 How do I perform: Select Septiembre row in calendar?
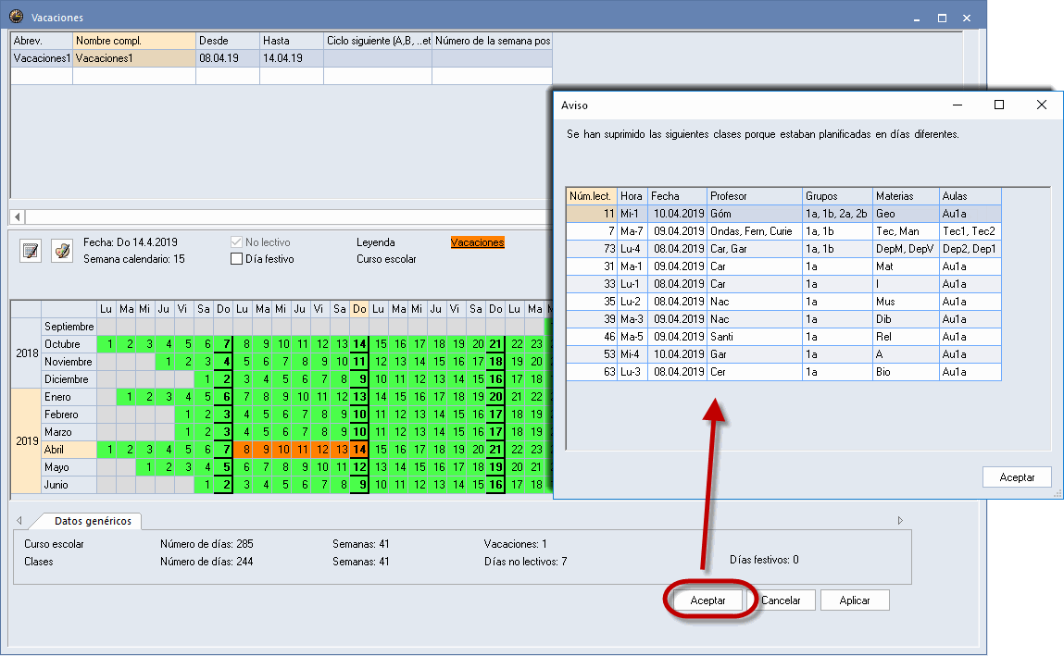(69, 327)
